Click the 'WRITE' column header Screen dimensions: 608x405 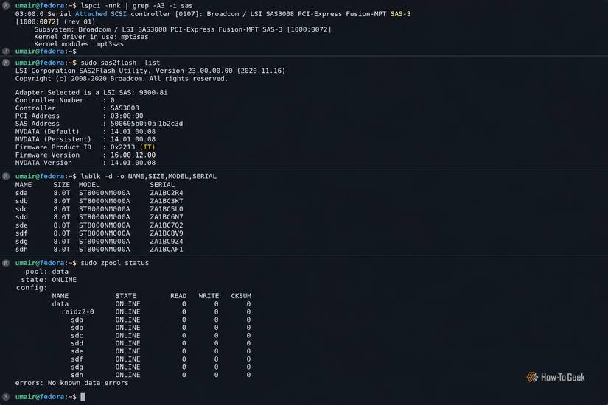click(x=209, y=296)
